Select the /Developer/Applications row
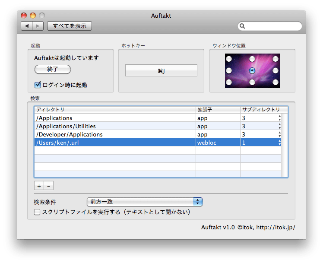Screen dimensions: 323x263 [x=158, y=134]
